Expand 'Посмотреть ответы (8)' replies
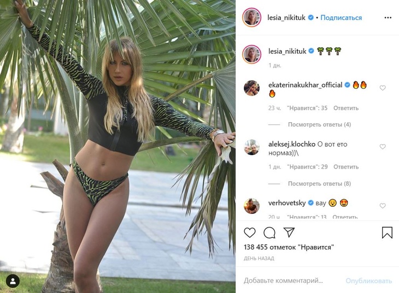The image size is (399, 293). click(x=319, y=183)
